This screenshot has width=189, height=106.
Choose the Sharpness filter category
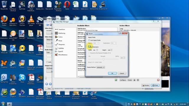pyautogui.click(x=60, y=44)
